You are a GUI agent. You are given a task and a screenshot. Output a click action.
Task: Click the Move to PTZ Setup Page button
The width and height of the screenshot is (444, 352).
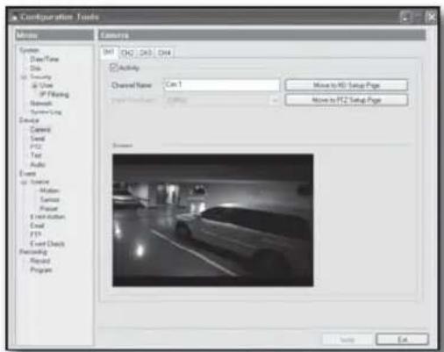pos(347,100)
